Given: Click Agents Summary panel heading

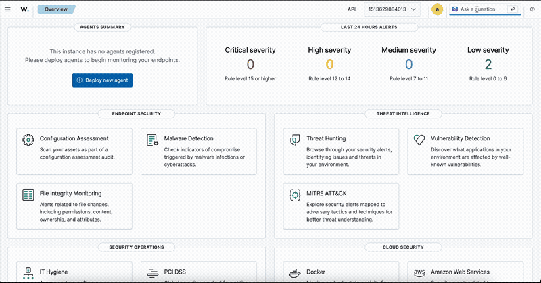Looking at the screenshot, I should click(x=103, y=27).
